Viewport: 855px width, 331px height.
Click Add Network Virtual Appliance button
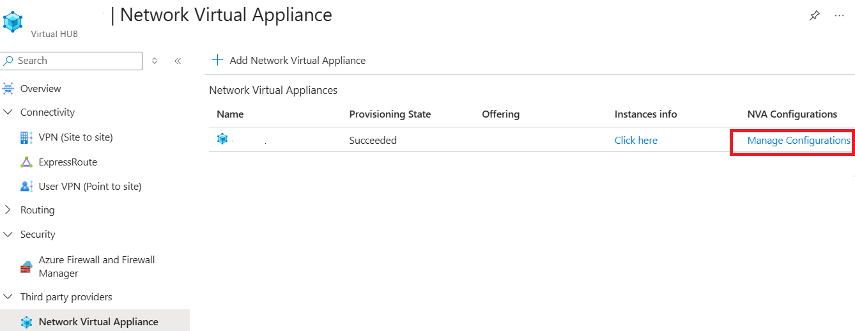click(289, 61)
